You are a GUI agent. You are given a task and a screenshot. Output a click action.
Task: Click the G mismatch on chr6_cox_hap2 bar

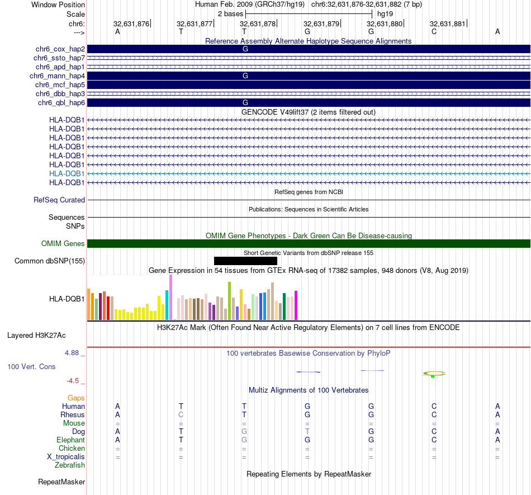coord(245,49)
